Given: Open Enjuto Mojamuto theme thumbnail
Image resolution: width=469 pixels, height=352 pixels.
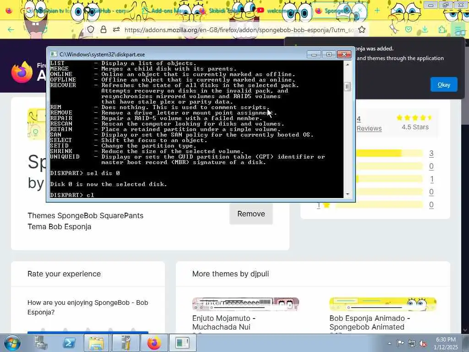Looking at the screenshot, I should coord(245,304).
